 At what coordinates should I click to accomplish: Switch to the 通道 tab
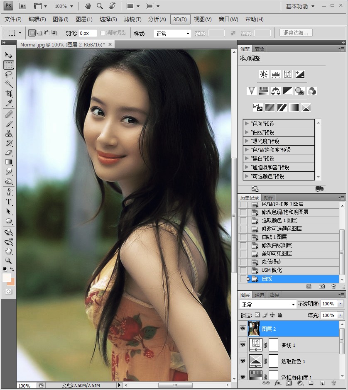(260, 295)
